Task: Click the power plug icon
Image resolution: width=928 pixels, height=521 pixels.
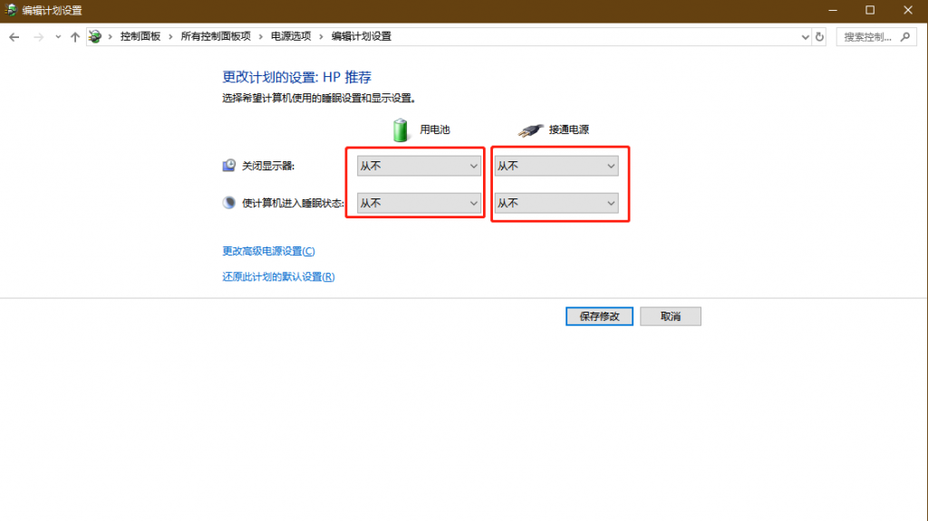Action: tap(530, 130)
